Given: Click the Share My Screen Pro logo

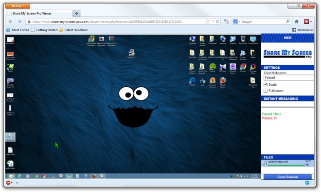Looking at the screenshot, I should 287,54.
